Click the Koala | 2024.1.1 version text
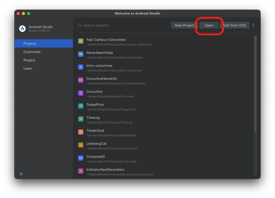Image resolution: width=275 pixels, height=198 pixels. (x=39, y=31)
